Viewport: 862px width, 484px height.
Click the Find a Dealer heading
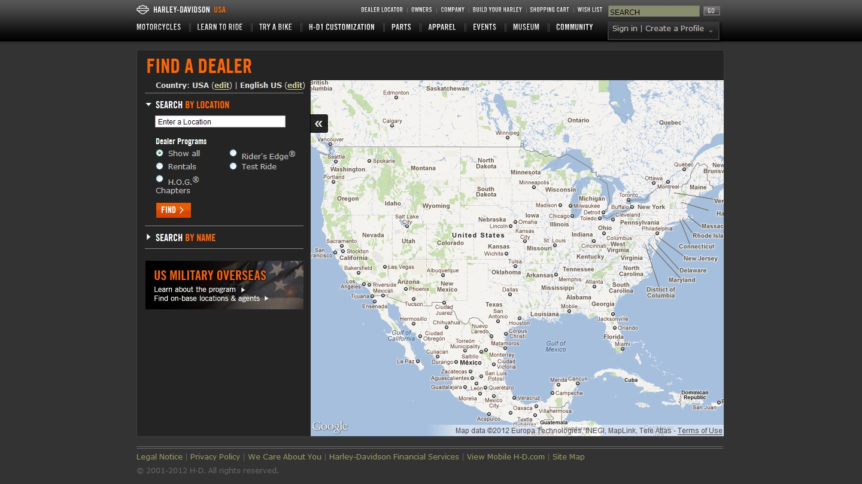pyautogui.click(x=199, y=66)
